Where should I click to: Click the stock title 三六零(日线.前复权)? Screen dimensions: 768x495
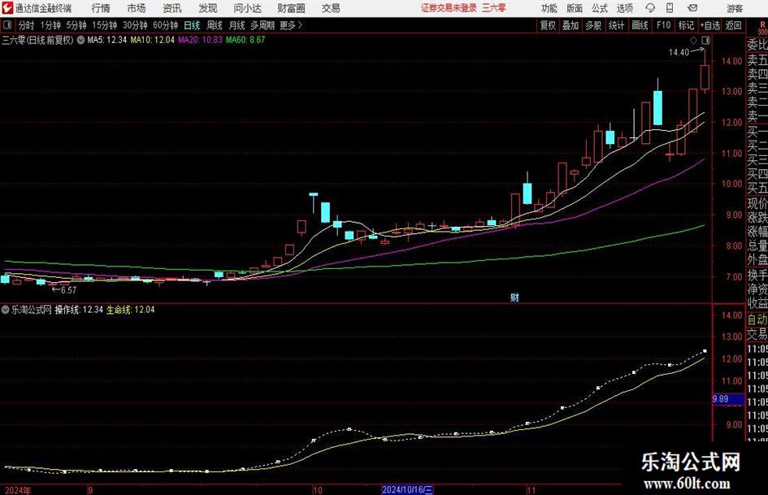pos(37,40)
